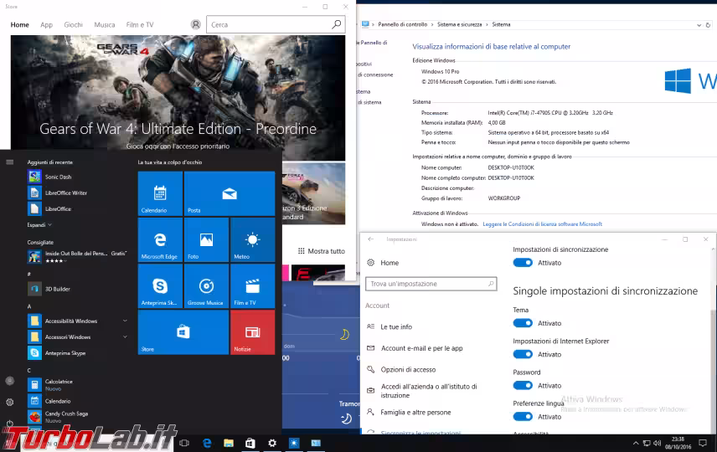Open Settings gear in Start menu sidebar
This screenshot has width=717, height=452.
[9, 402]
